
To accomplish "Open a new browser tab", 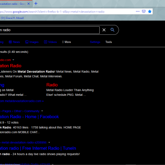I will point(36,3).
